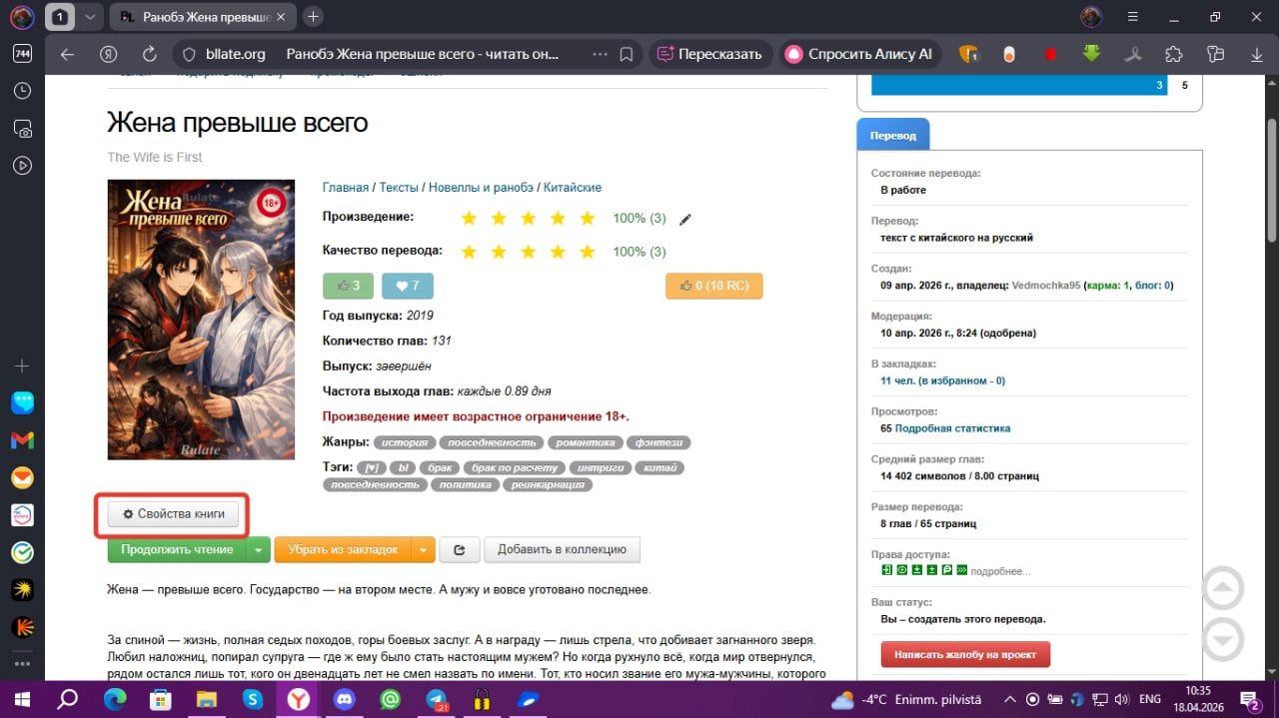Click the pencil edit icon beside the rating

(x=684, y=219)
